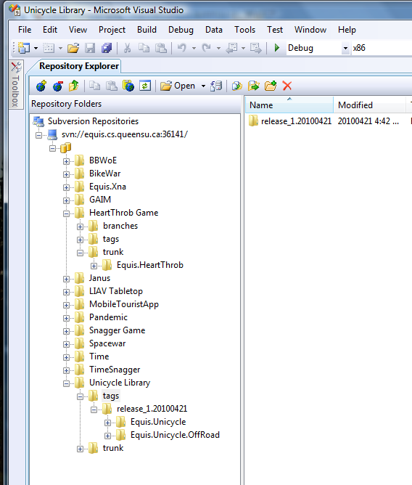
Task: Click the green Start Debugging arrow
Action: (x=277, y=48)
